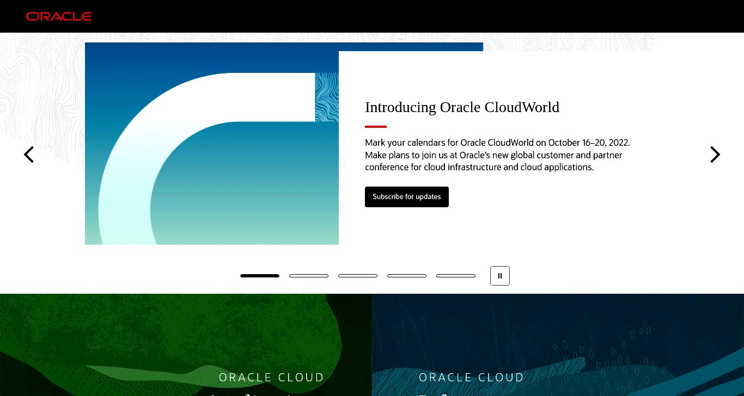744x396 pixels.
Task: Select the first carousel slide indicator
Action: coord(260,276)
